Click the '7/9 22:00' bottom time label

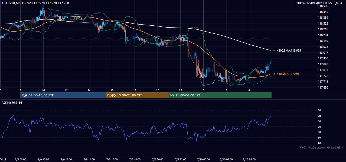coord(181,160)
